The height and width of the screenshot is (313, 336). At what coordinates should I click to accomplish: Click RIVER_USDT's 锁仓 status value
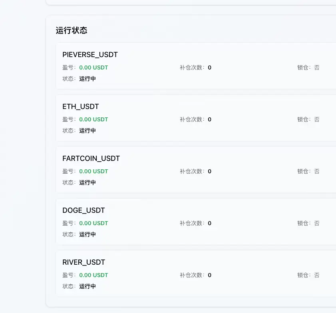[x=316, y=275]
